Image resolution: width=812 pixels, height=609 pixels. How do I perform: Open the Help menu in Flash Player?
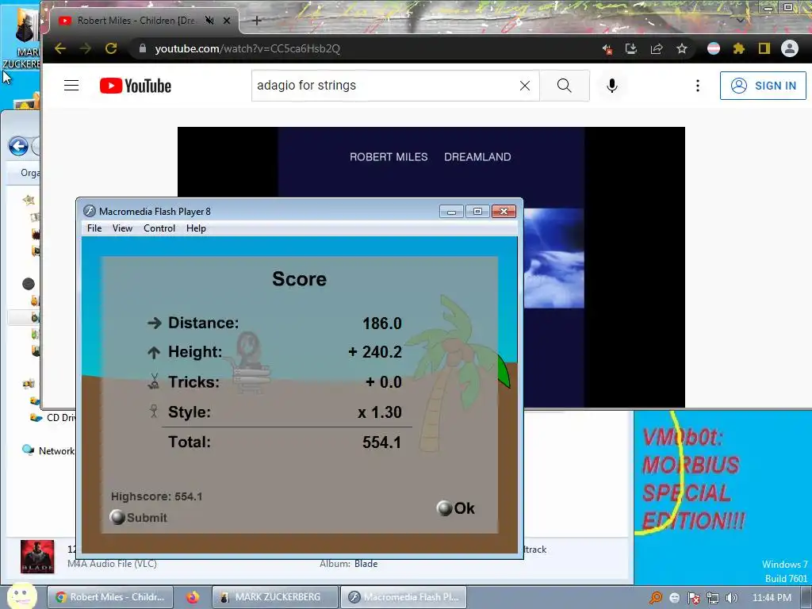tap(196, 228)
